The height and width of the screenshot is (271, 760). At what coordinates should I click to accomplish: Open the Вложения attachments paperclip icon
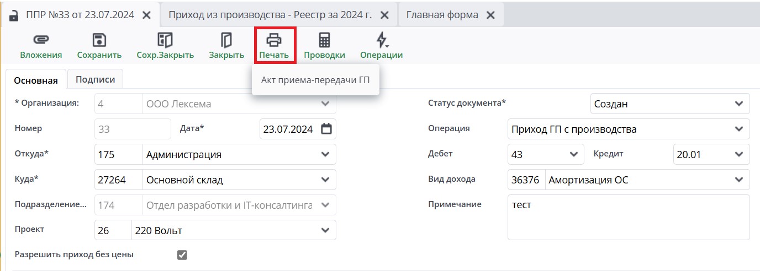coord(41,40)
